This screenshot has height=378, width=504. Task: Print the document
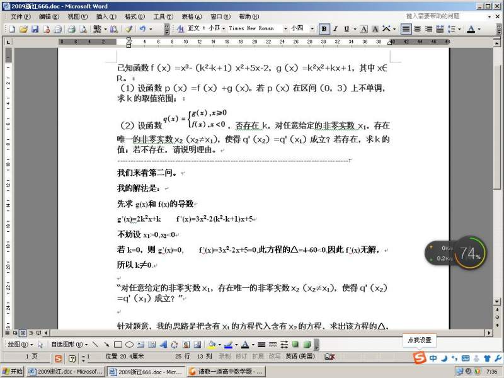point(71,29)
